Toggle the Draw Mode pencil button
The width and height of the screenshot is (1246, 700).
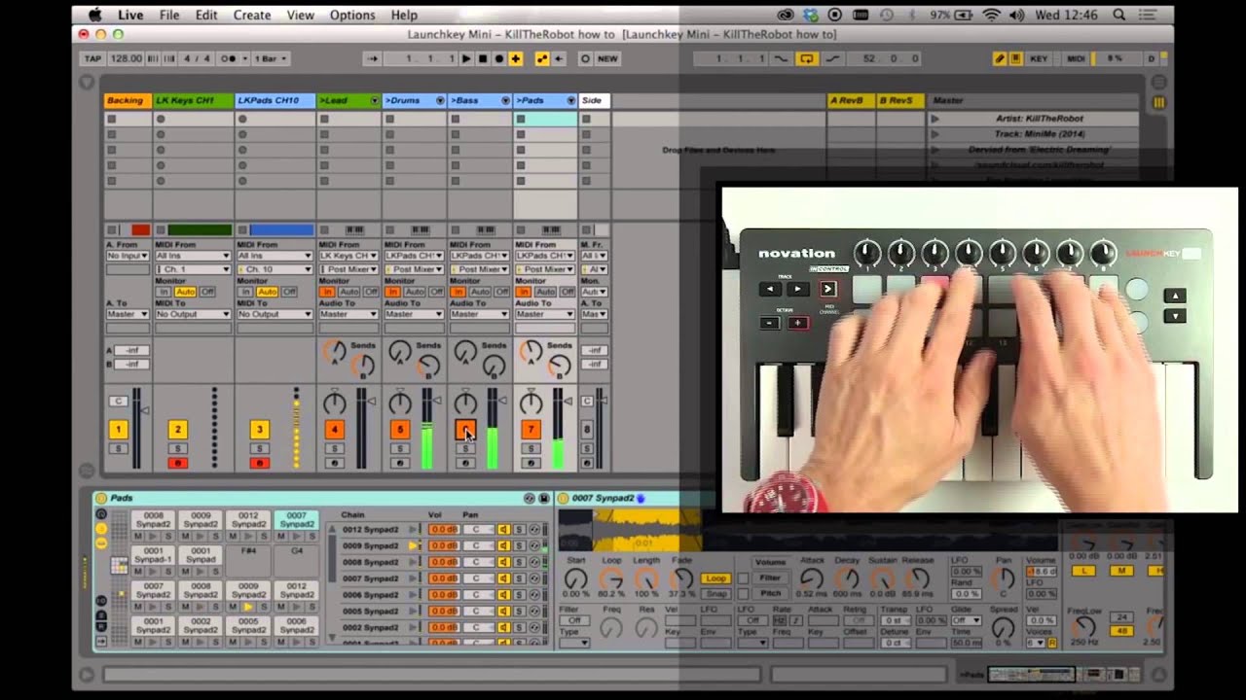click(999, 58)
